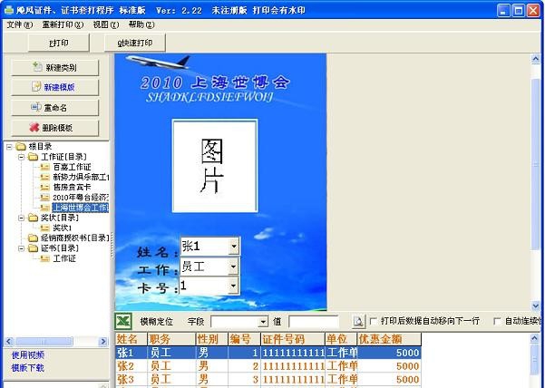The width and height of the screenshot is (545, 388).
Task: Click the 职务 column header
Action: [171, 339]
